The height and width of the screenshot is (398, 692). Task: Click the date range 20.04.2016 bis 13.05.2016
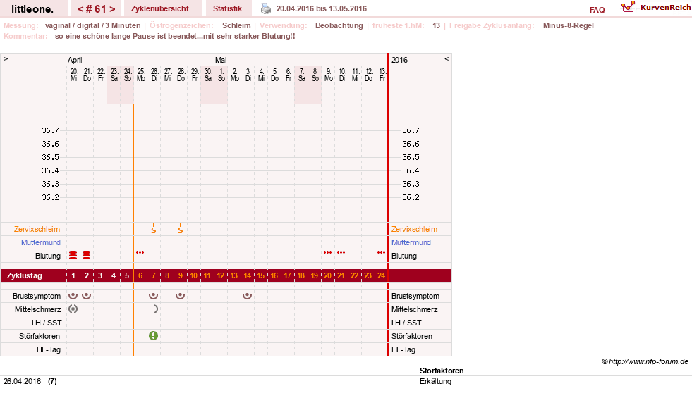[321, 8]
